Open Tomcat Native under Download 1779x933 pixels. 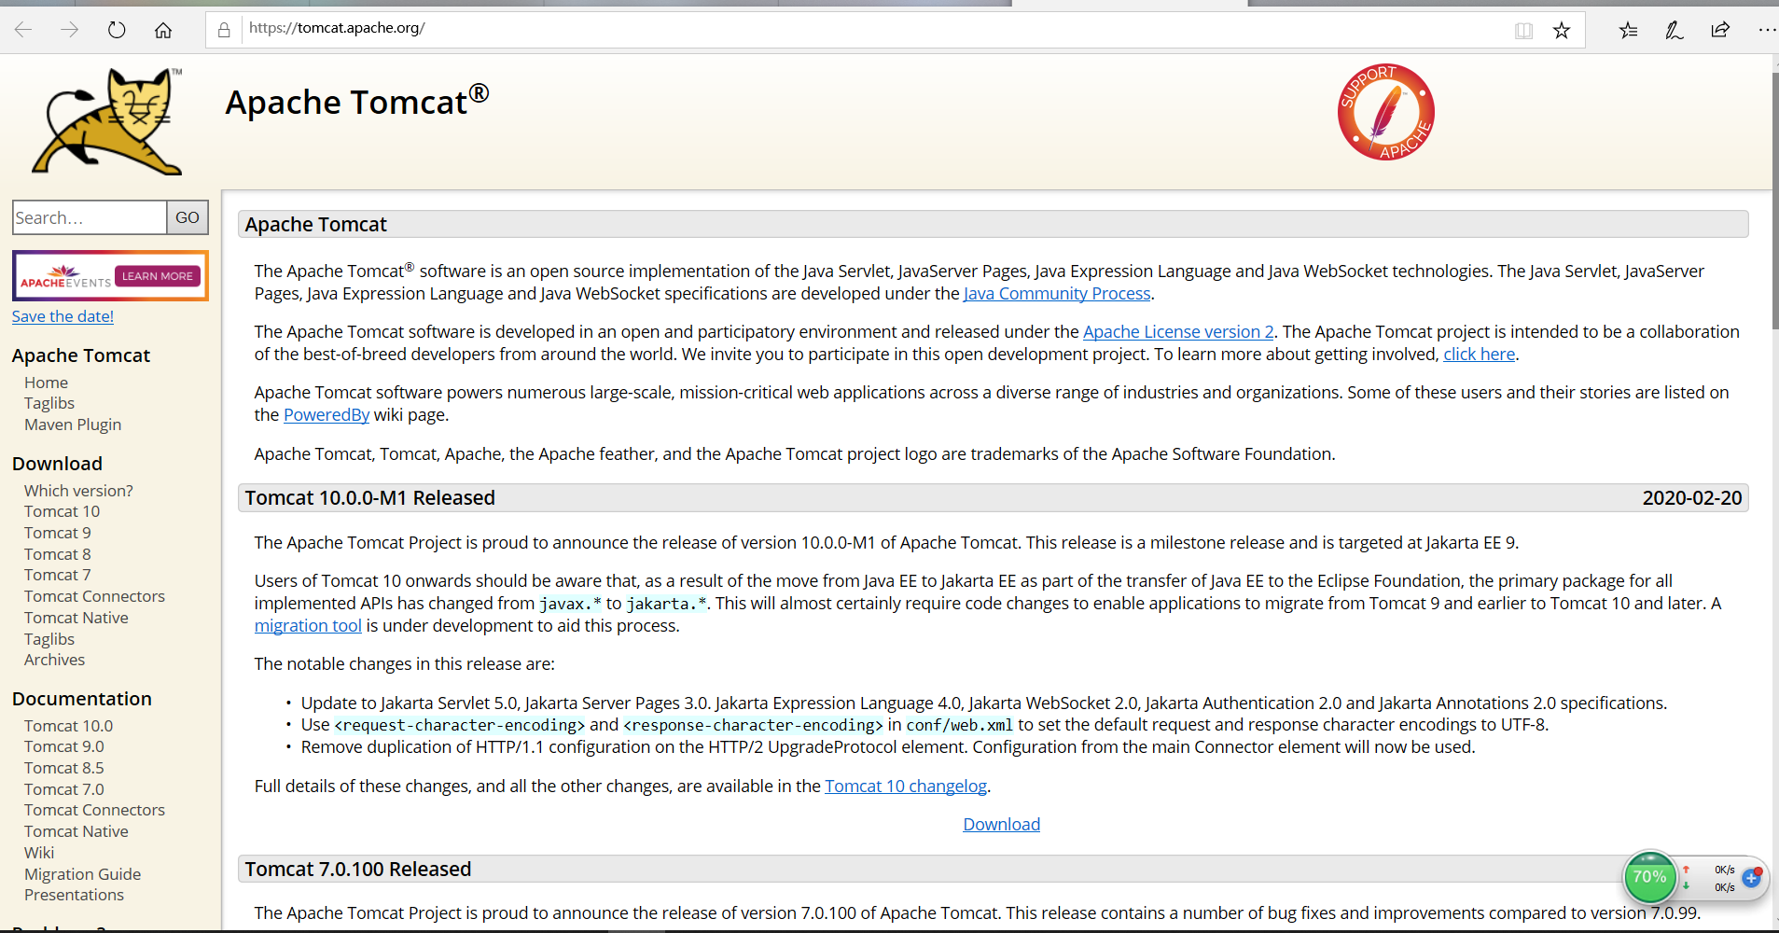pyautogui.click(x=76, y=618)
